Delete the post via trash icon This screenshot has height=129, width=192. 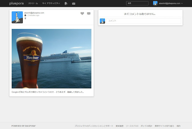coord(25,18)
